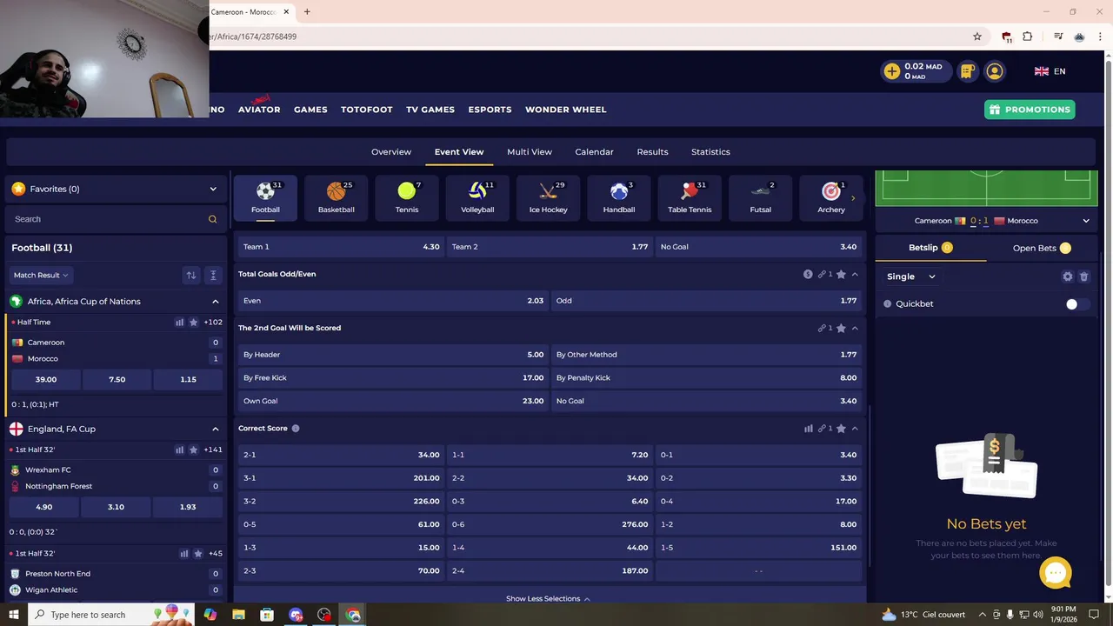Switch to the Overview tab

391,151
